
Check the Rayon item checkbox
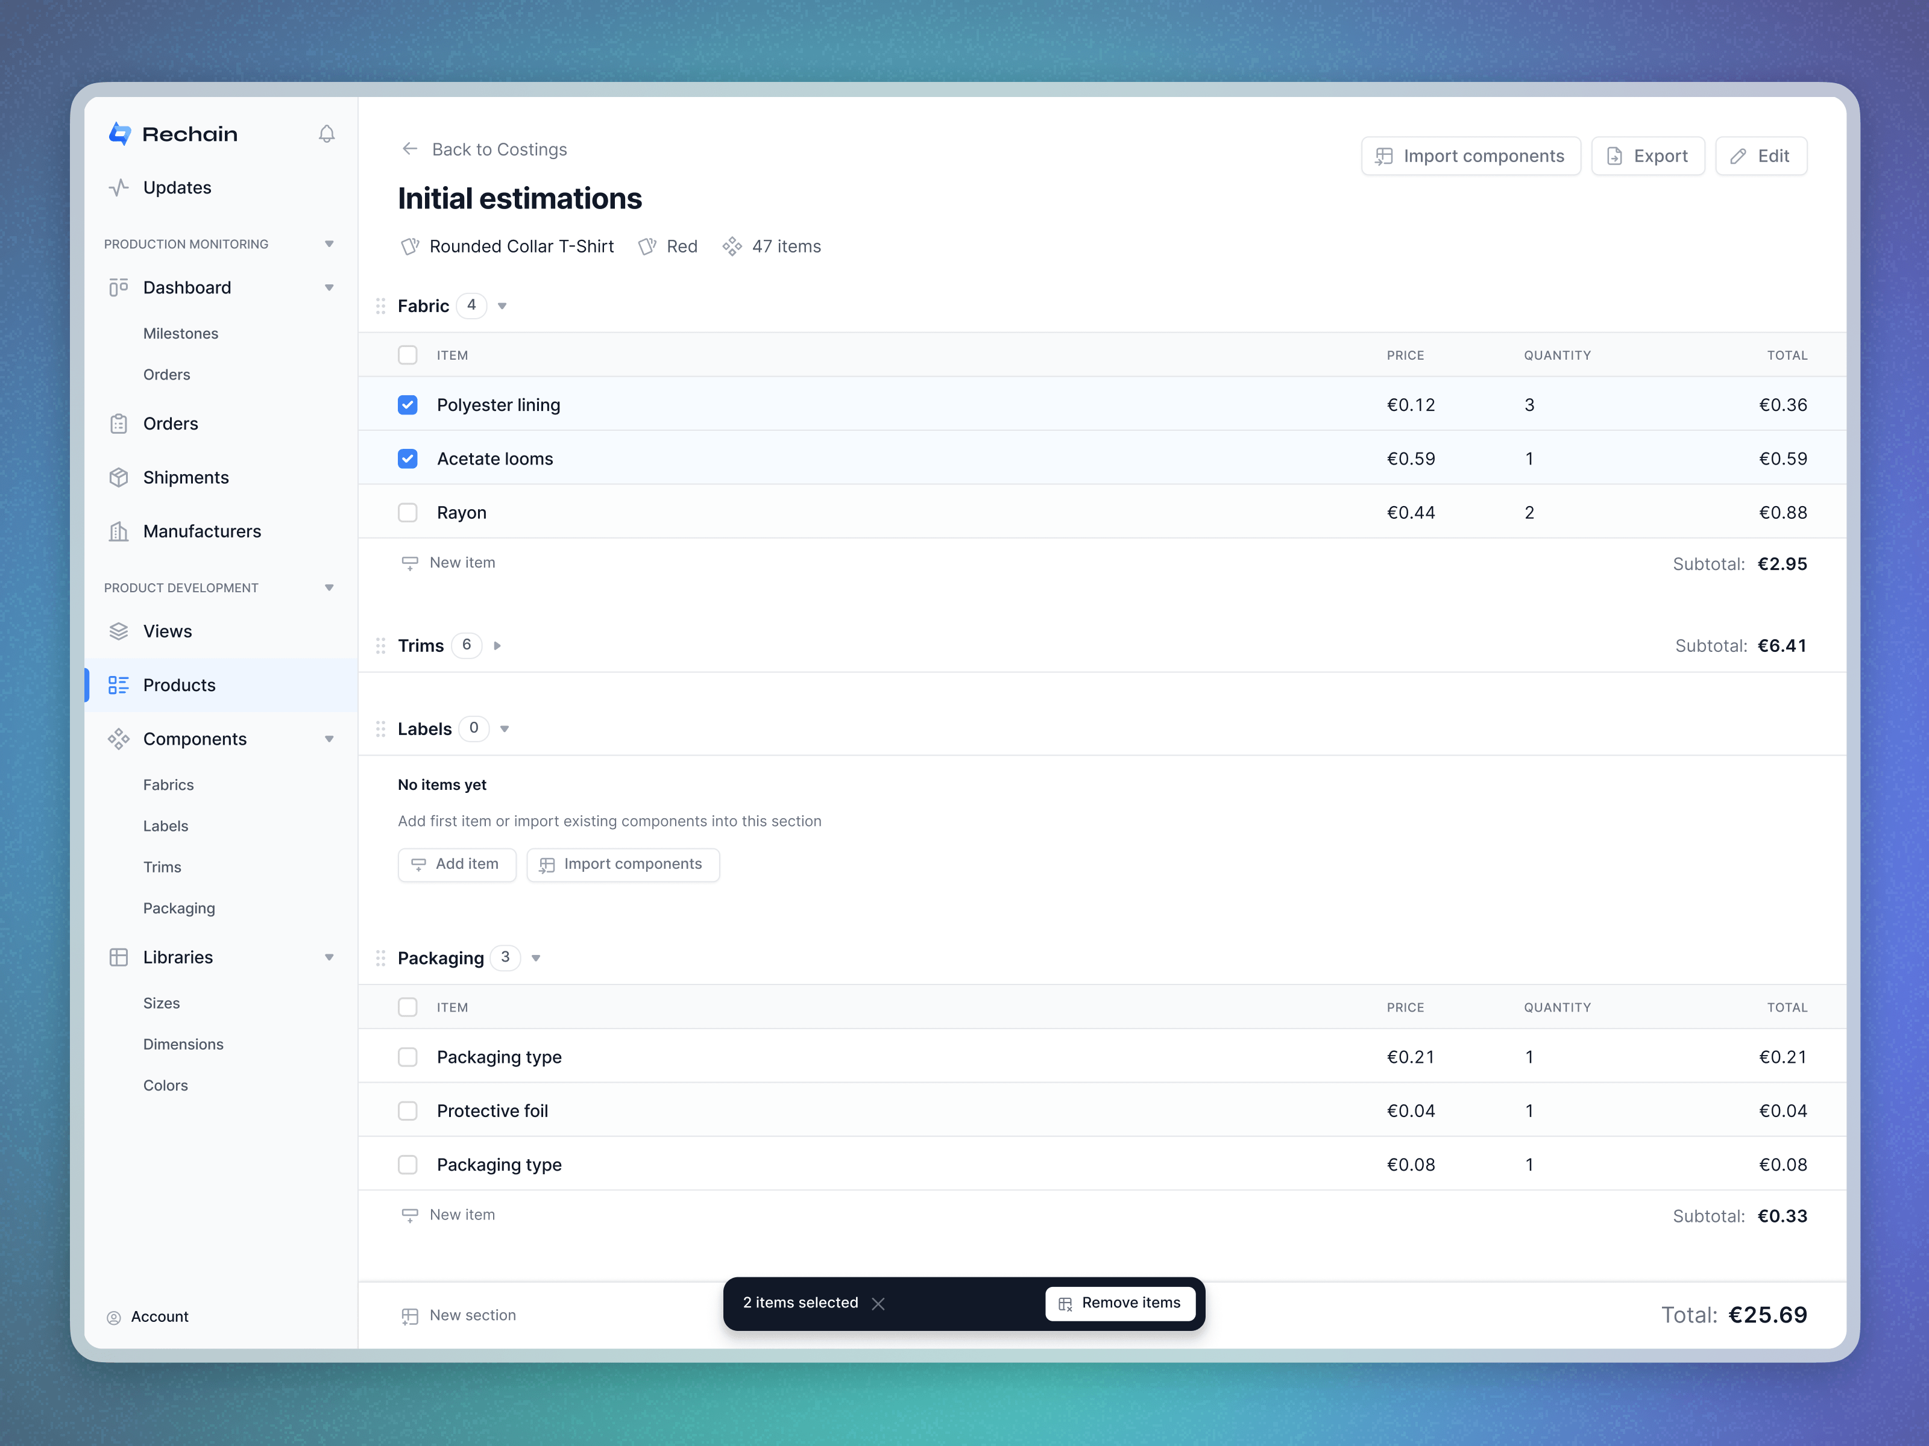[x=408, y=513]
